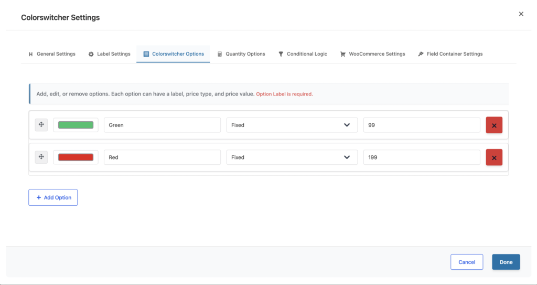The image size is (537, 285).
Task: Delete the Green option with red X
Action: (x=494, y=125)
